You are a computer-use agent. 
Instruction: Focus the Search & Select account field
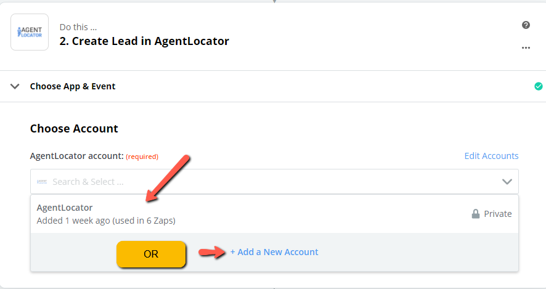coord(274,181)
